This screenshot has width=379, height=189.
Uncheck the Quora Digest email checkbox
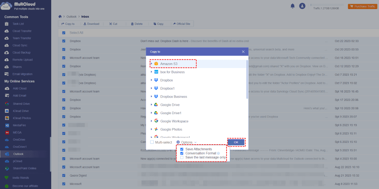(64, 175)
